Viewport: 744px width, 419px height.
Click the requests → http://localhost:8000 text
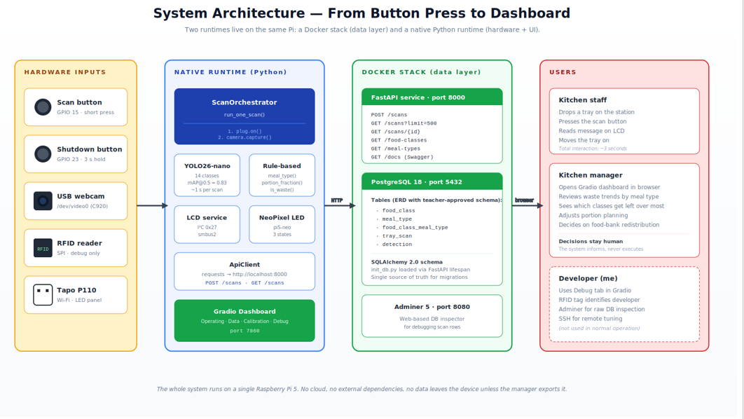pos(244,274)
